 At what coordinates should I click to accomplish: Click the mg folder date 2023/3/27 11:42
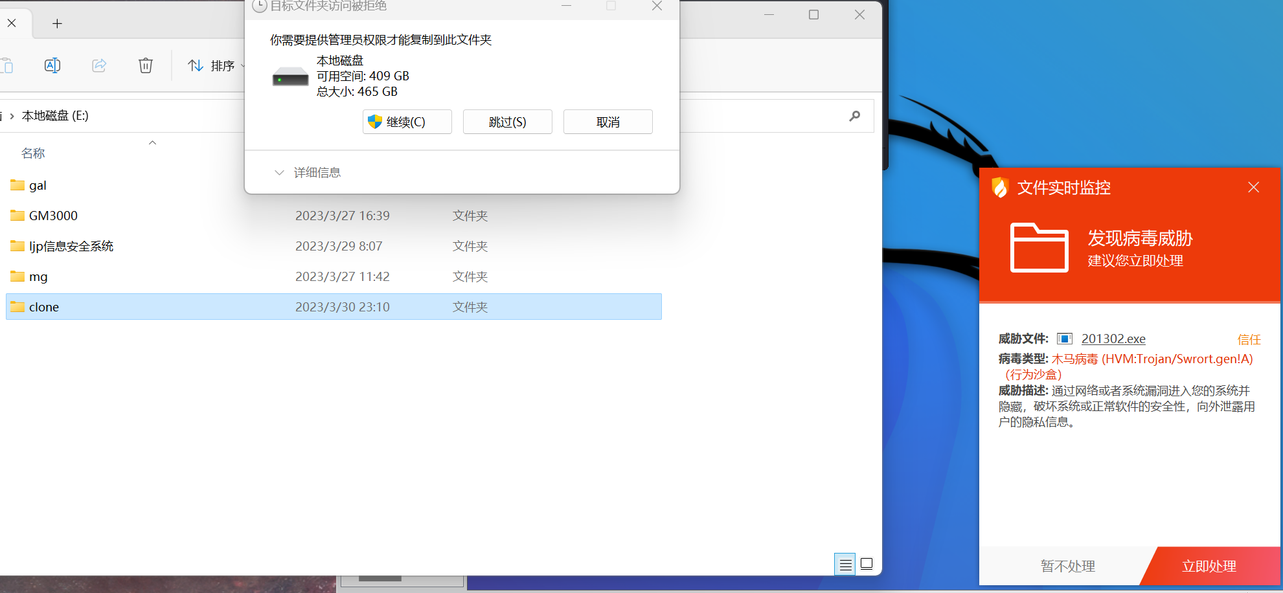click(343, 277)
